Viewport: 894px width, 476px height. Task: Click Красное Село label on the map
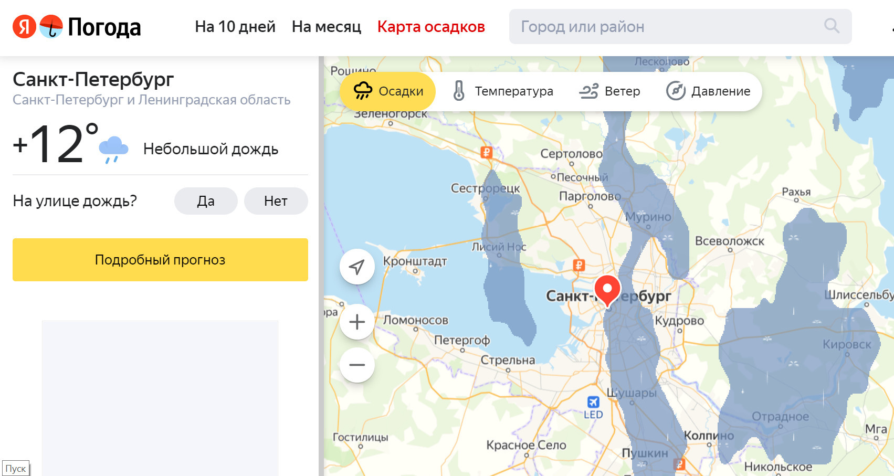[x=526, y=445]
